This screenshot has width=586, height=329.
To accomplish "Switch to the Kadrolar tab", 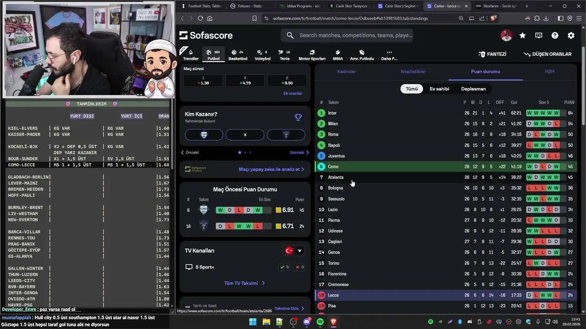I will pyautogui.click(x=347, y=72).
